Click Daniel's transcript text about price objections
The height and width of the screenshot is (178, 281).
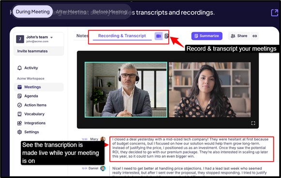(189, 171)
